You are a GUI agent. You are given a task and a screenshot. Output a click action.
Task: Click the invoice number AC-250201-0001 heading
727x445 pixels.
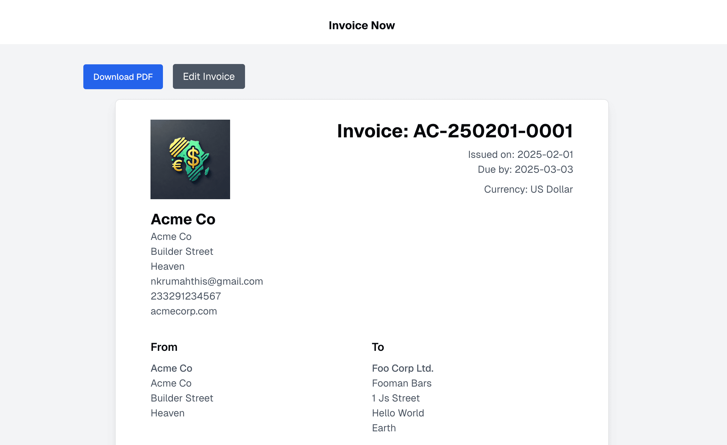click(455, 131)
